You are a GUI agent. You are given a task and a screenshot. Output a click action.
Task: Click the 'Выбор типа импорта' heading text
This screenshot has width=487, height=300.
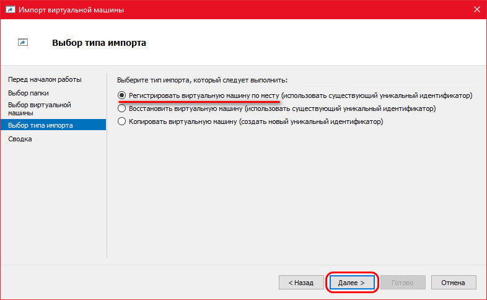pyautogui.click(x=99, y=43)
